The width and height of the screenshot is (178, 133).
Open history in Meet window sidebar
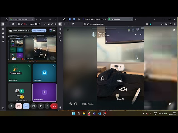click(x=3, y=37)
